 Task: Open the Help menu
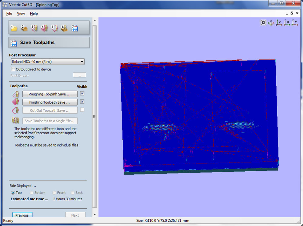point(34,14)
